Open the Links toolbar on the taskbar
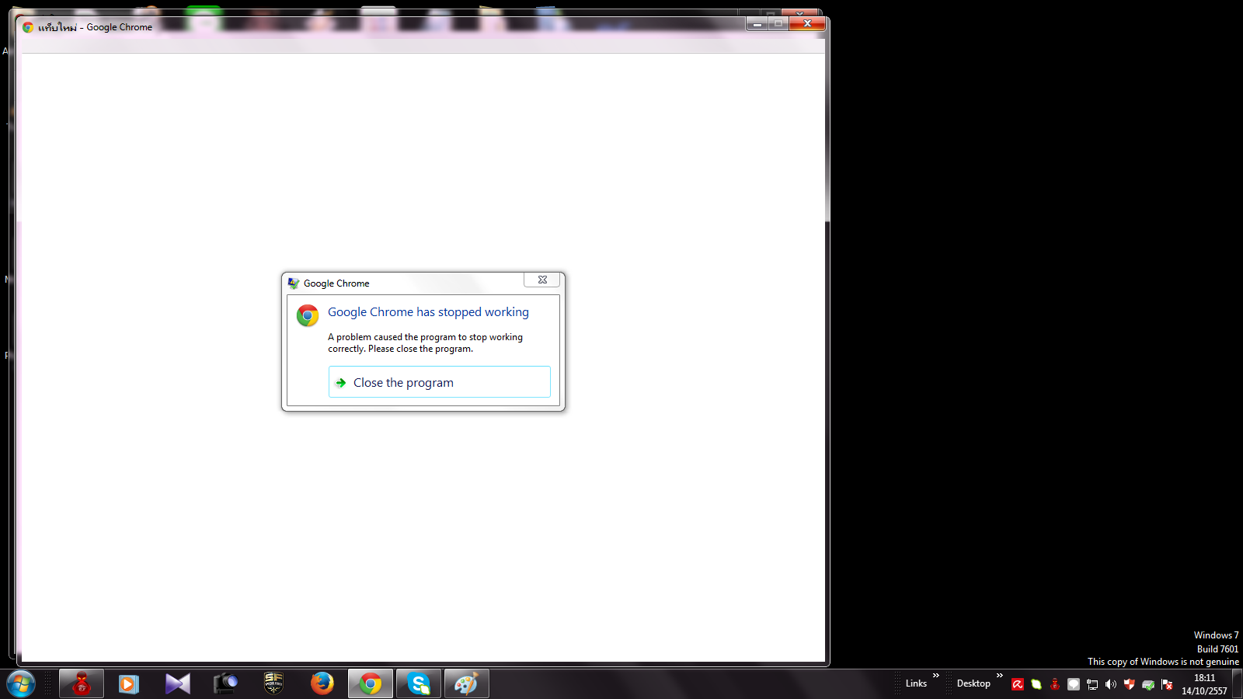 916,683
